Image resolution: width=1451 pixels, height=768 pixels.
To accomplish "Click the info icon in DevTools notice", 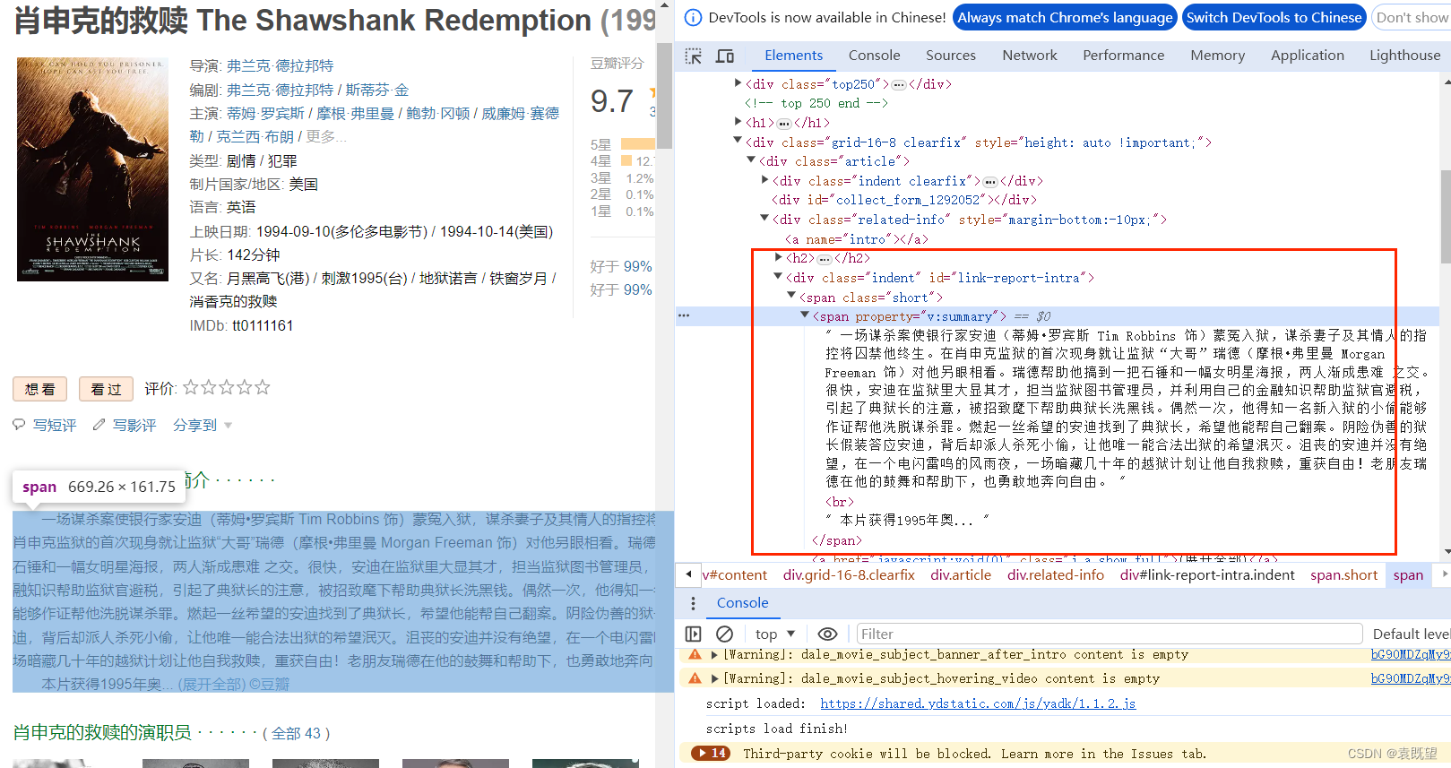I will [x=693, y=17].
